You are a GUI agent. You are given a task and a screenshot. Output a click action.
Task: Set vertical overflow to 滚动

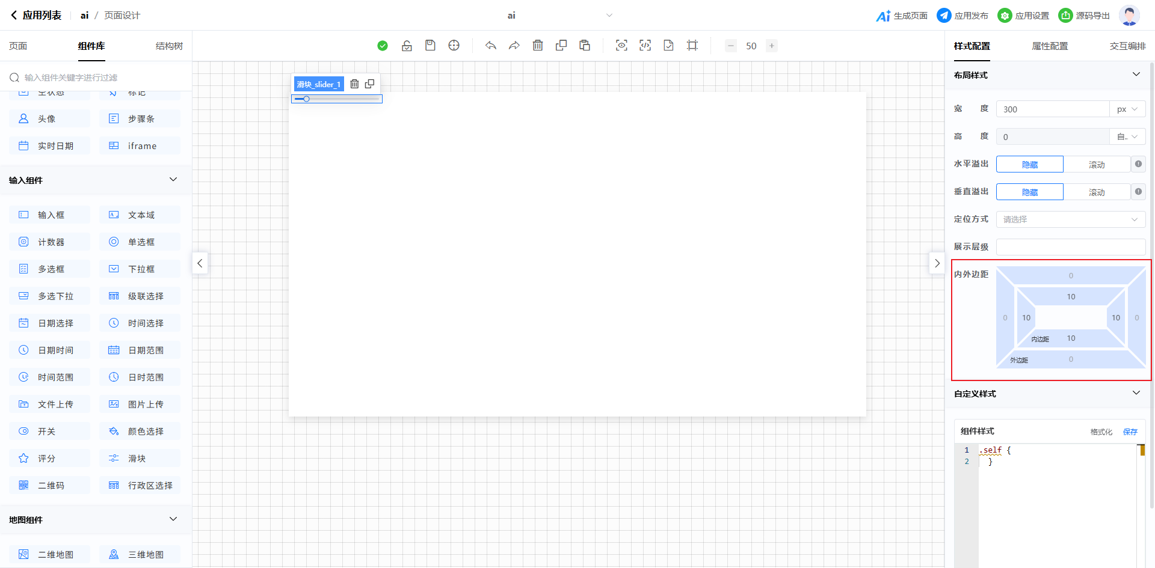click(x=1096, y=192)
